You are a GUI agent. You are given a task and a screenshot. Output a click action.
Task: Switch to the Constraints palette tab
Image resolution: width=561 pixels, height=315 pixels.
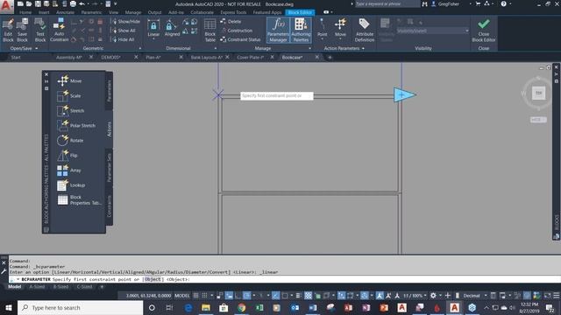tap(109, 206)
